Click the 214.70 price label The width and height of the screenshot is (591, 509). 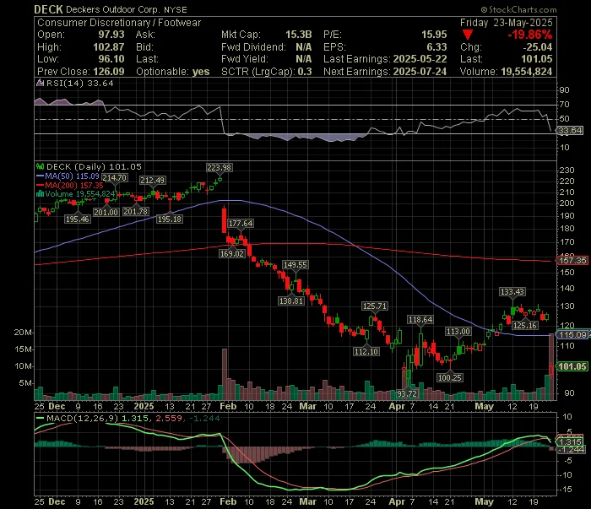[x=115, y=178]
